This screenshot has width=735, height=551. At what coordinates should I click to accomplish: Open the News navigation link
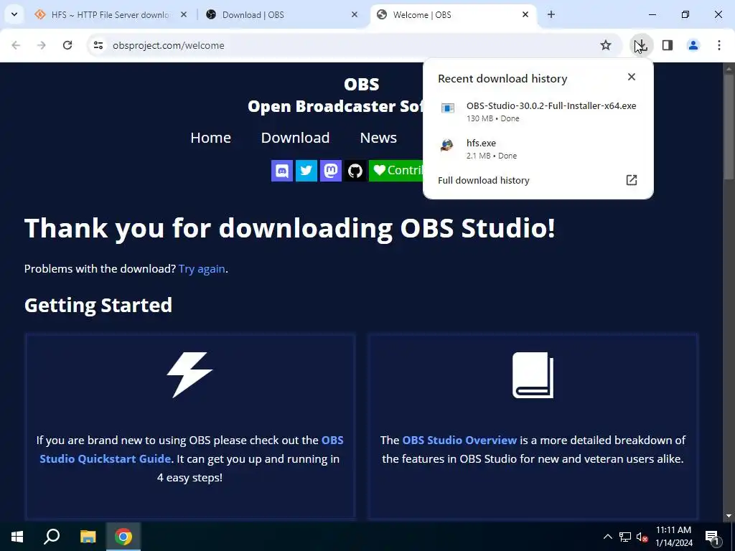378,138
